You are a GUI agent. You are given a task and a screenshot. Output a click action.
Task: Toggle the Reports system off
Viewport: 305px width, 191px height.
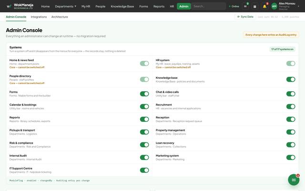click(144, 119)
